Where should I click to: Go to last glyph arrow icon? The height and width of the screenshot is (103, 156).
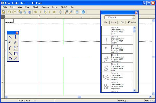[54, 12]
